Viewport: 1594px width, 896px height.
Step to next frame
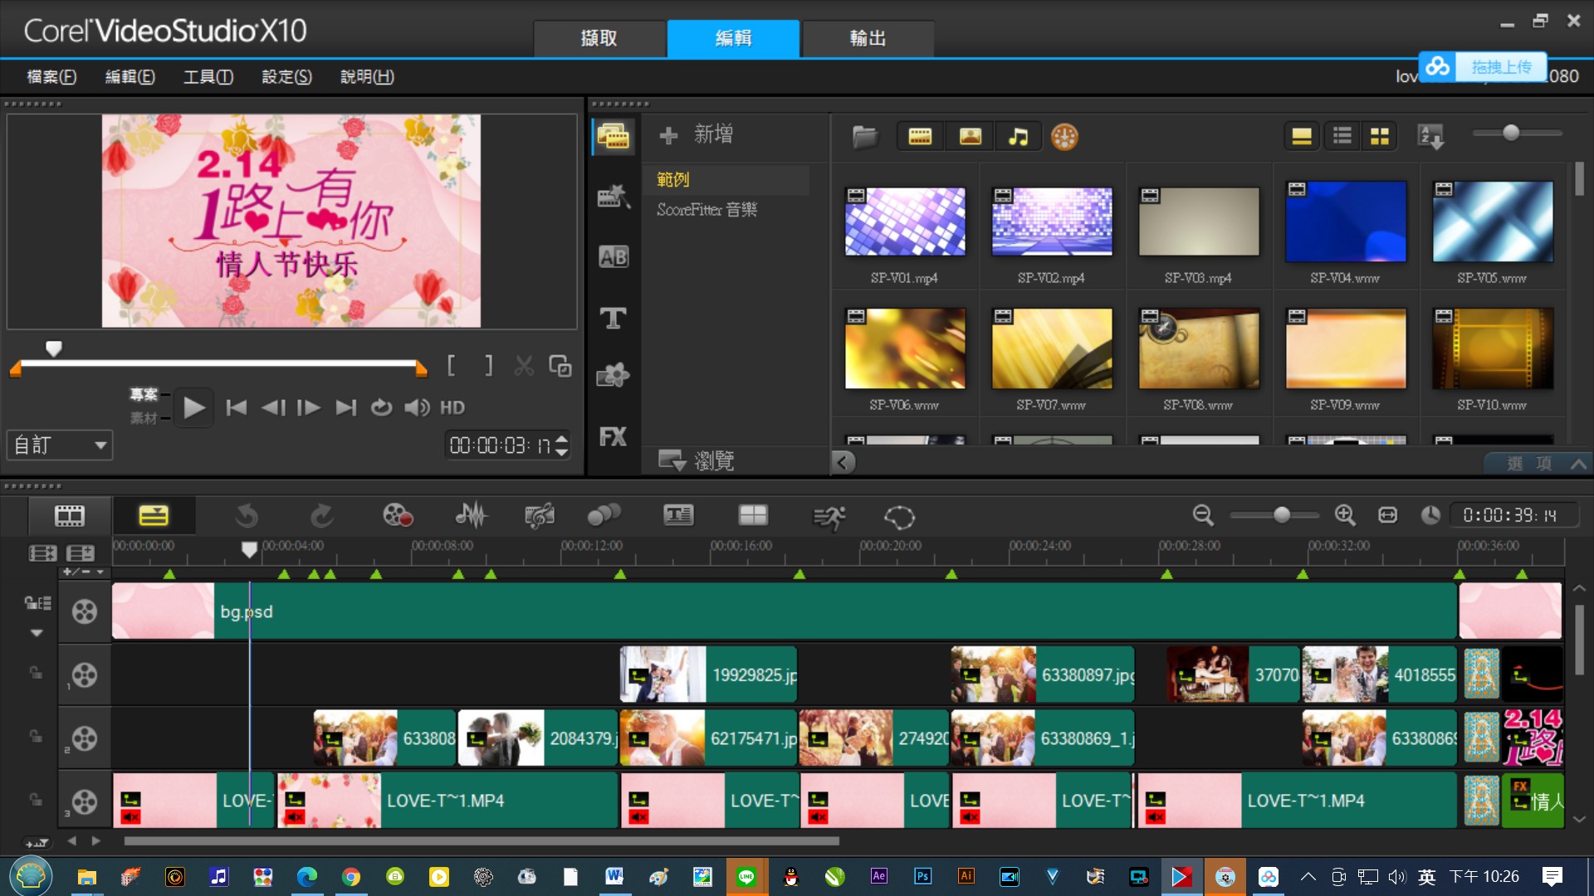click(x=309, y=408)
